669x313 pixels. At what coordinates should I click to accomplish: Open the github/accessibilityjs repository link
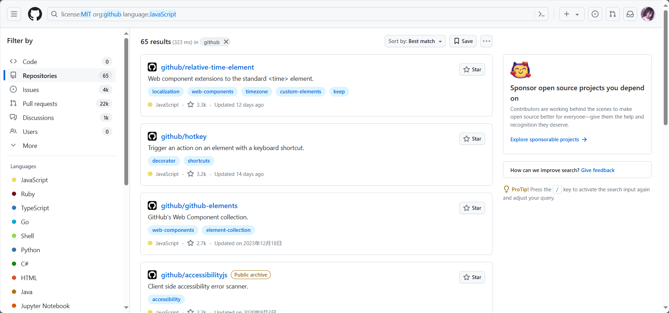(194, 275)
